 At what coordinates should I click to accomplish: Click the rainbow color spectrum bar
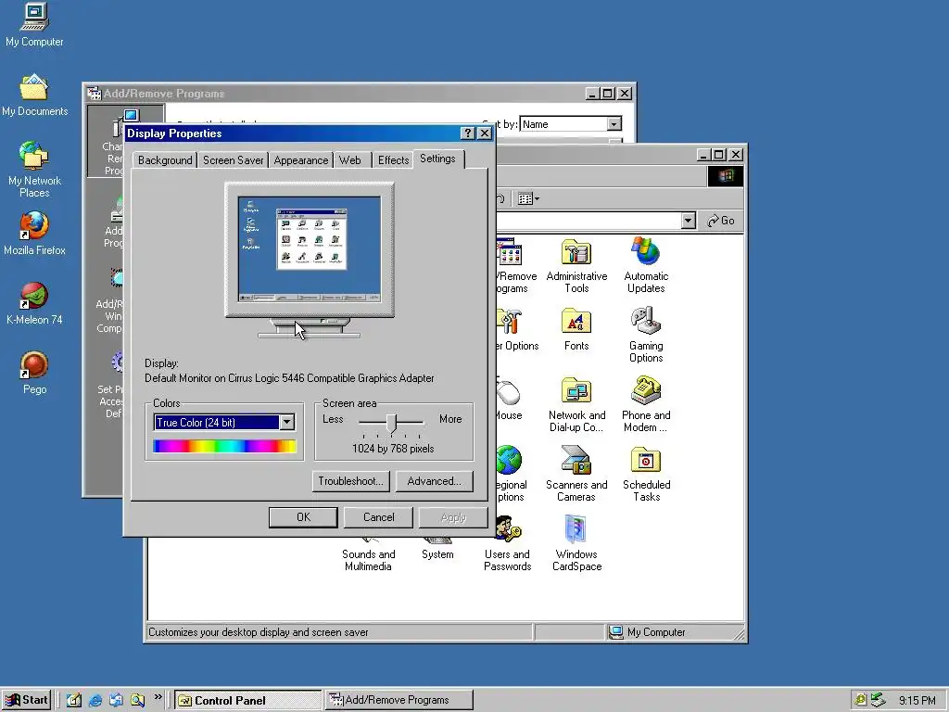(224, 446)
